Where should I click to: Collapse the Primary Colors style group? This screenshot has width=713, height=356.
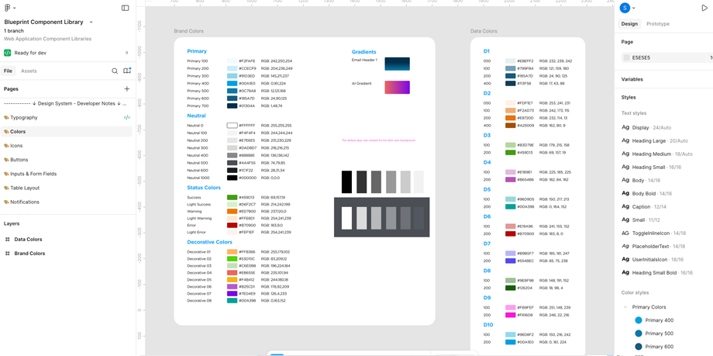click(625, 307)
